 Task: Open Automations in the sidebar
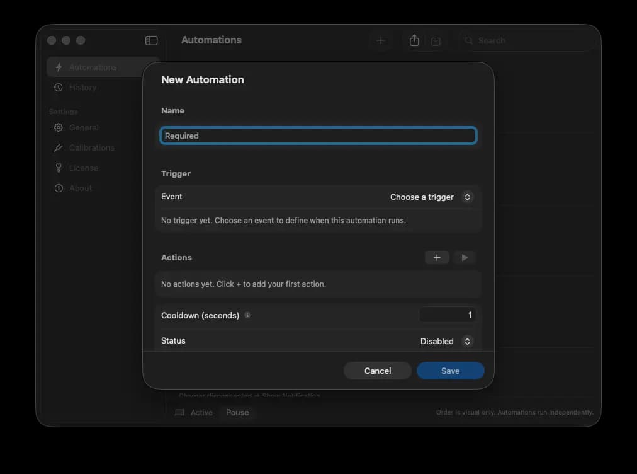(103, 67)
